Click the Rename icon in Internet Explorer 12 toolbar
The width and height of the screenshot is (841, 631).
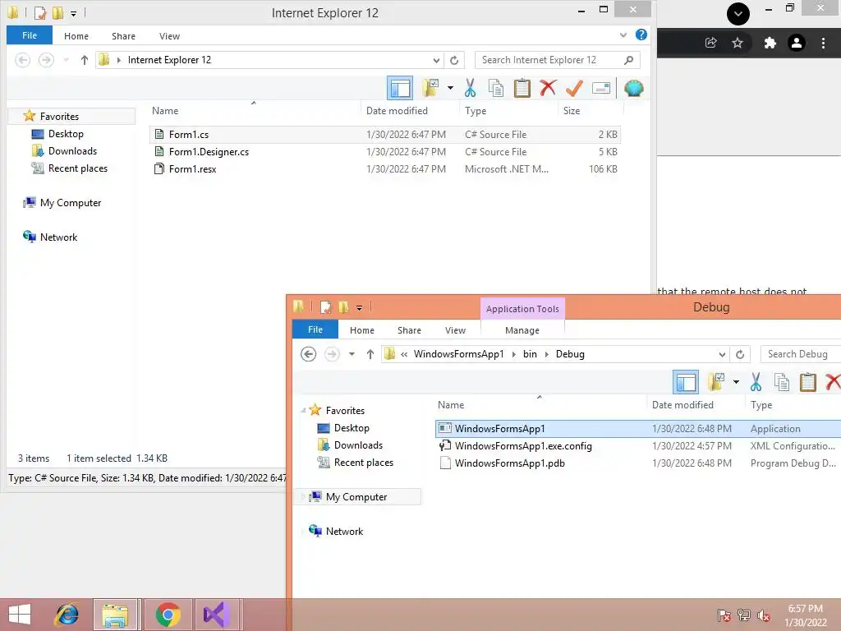coord(600,88)
